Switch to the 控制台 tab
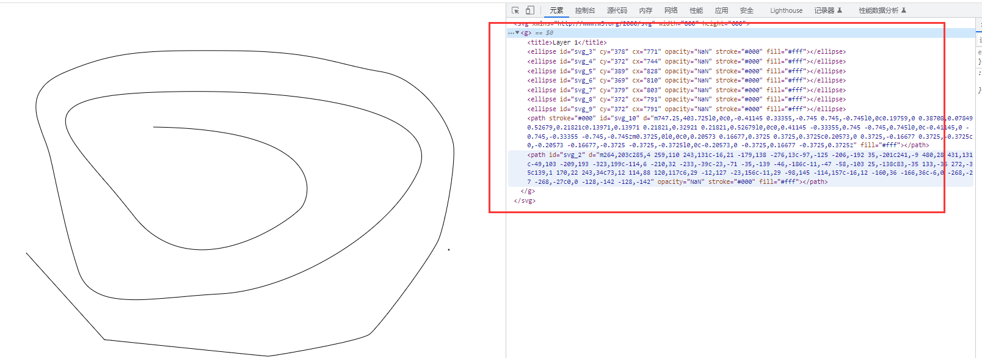This screenshot has width=982, height=358. (x=585, y=10)
